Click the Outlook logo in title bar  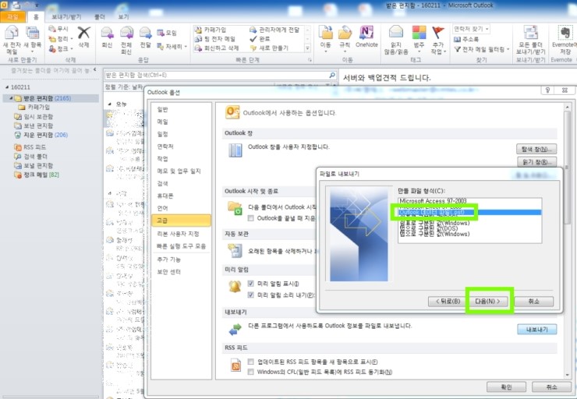coord(4,5)
